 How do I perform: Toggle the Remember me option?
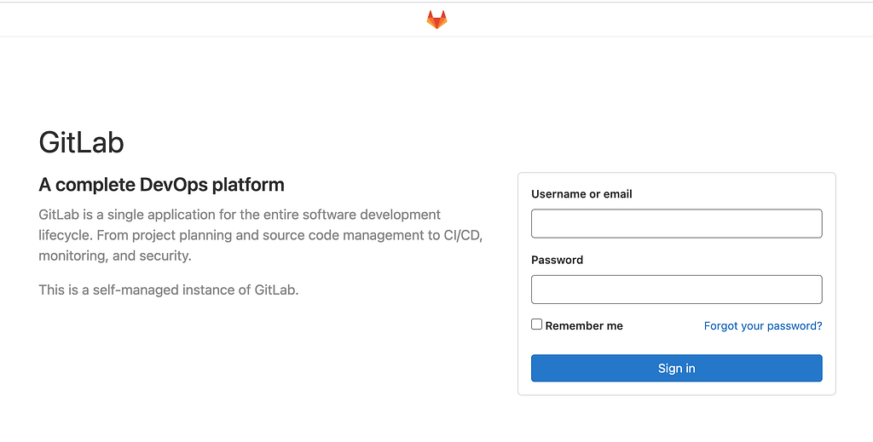537,324
